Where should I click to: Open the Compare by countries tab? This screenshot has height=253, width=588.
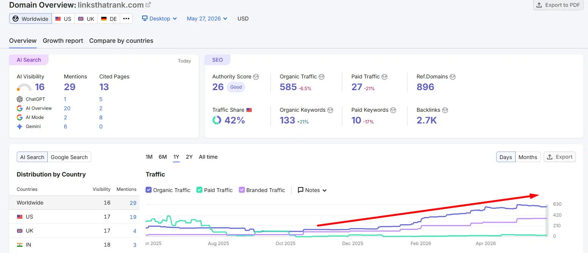click(121, 41)
